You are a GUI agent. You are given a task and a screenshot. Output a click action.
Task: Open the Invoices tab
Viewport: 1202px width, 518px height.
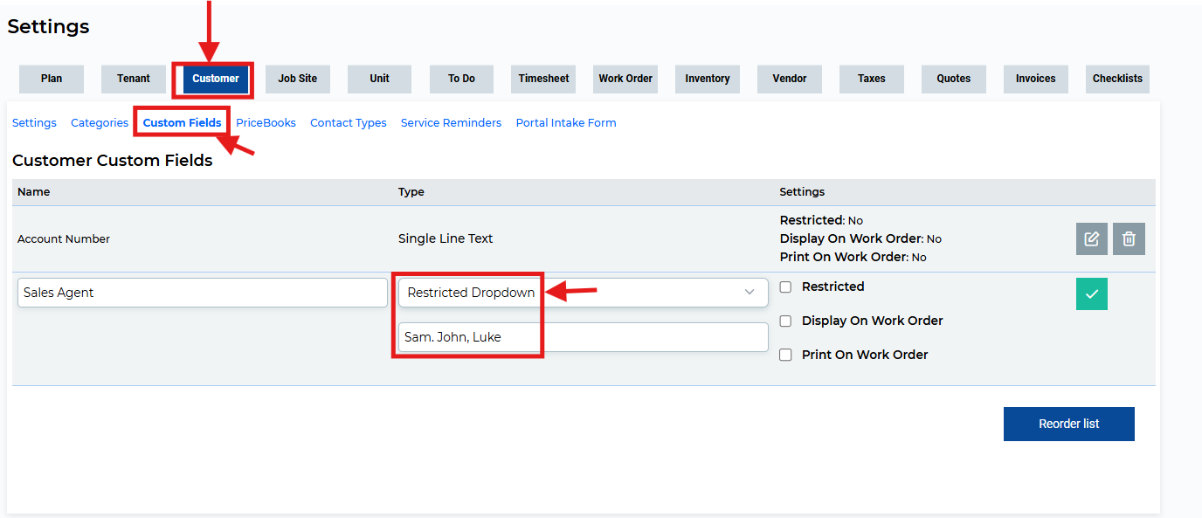[1036, 79]
